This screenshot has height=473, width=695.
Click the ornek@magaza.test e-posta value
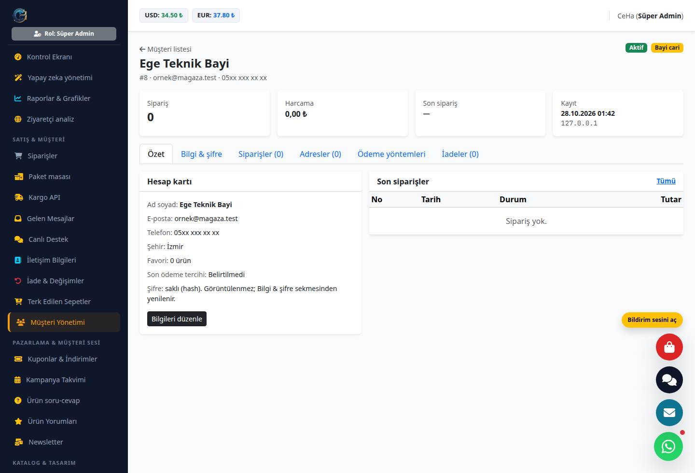click(x=206, y=219)
